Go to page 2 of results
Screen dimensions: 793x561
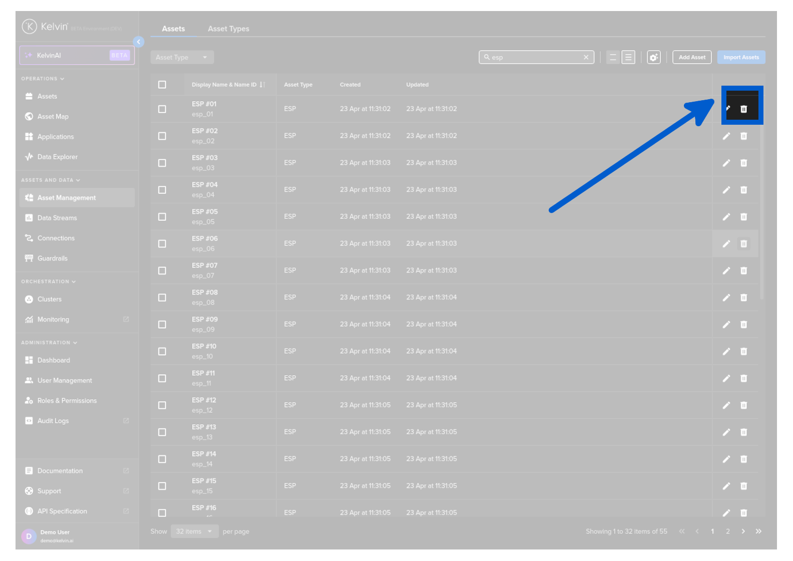pos(727,531)
